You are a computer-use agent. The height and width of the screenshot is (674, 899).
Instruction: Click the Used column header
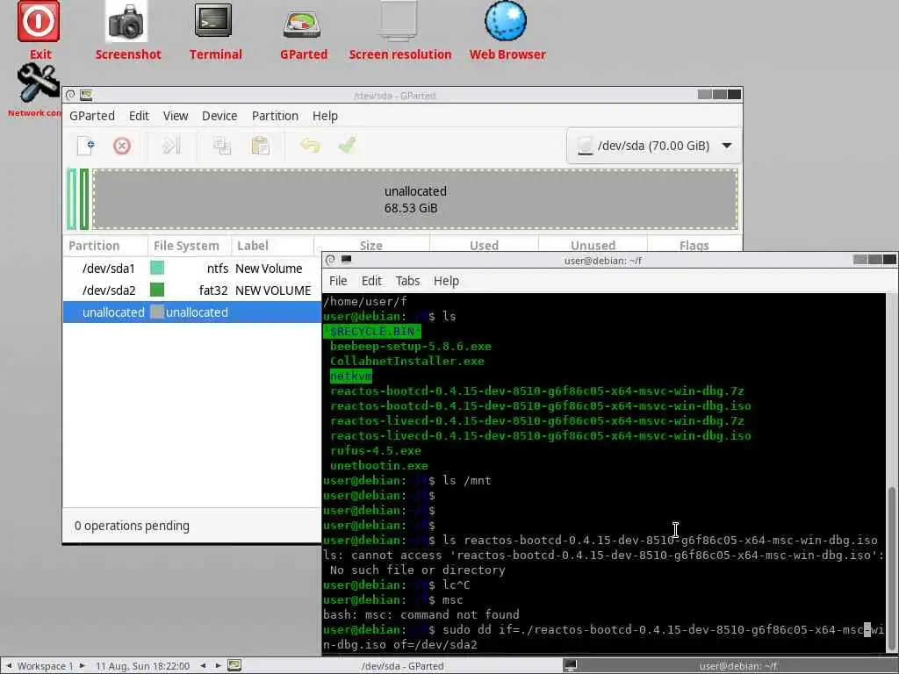[x=484, y=245]
